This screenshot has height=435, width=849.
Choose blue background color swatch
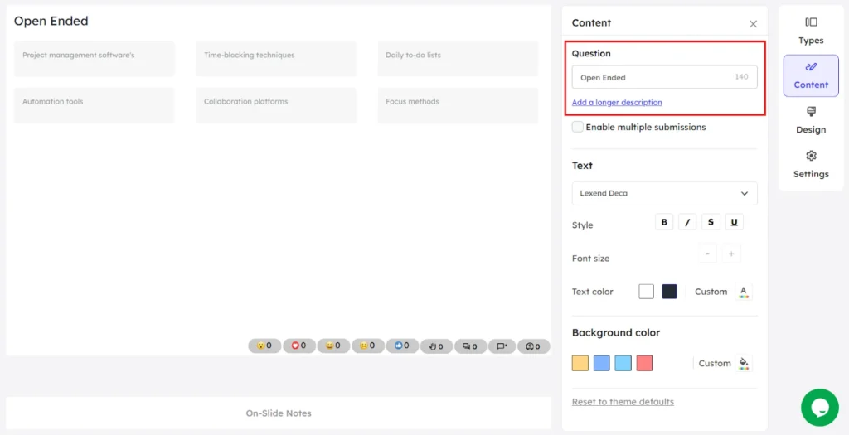point(602,363)
